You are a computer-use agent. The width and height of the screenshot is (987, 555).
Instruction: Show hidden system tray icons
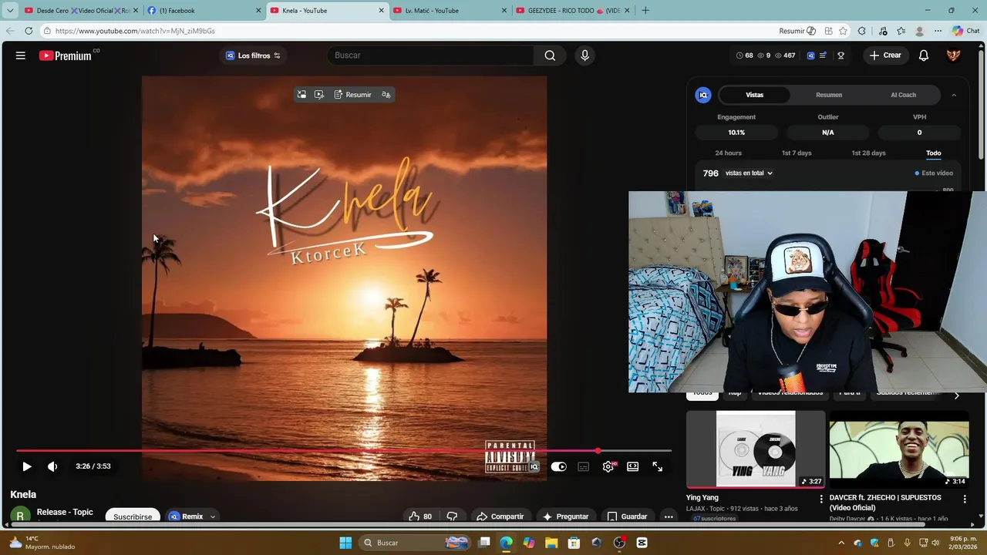click(841, 543)
